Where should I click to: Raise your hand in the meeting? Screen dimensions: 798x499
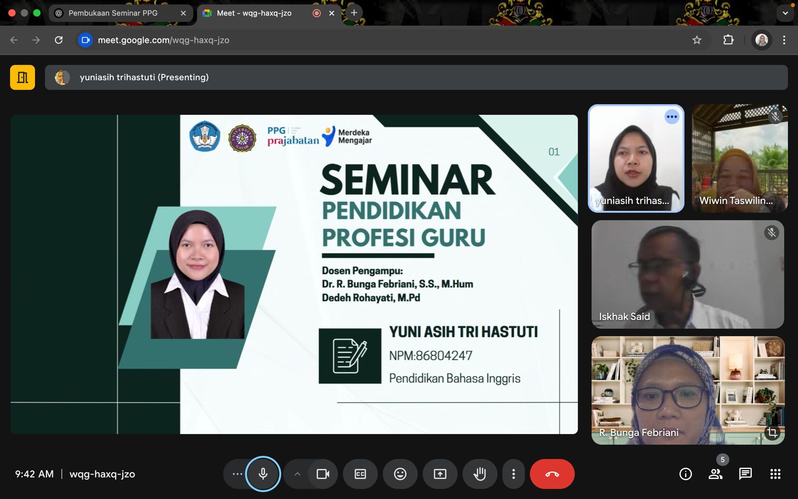point(479,474)
